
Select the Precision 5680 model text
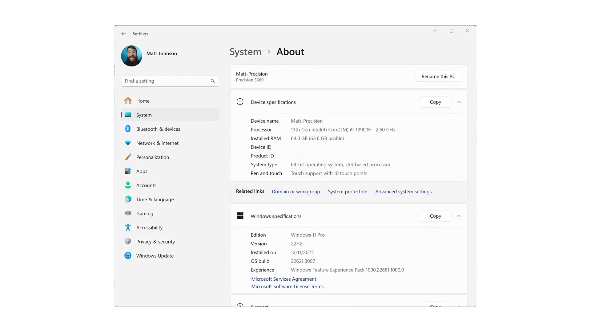[x=250, y=80]
